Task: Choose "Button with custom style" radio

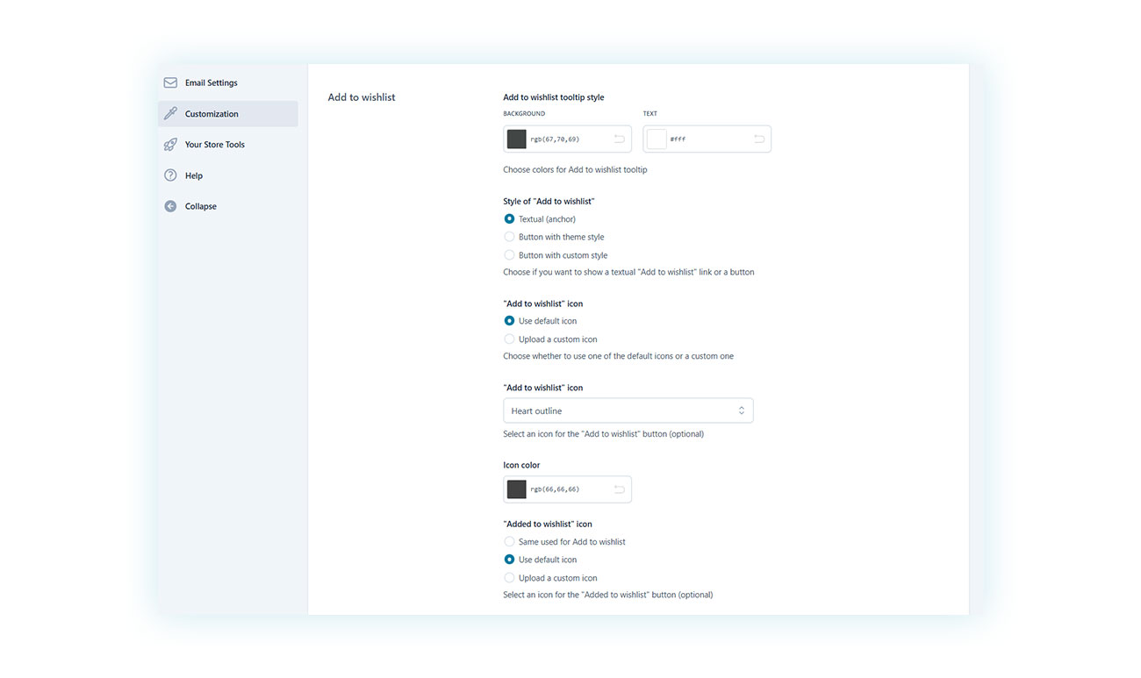Action: click(509, 255)
